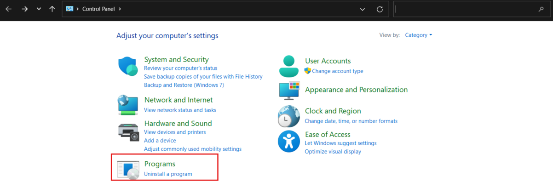
Task: Refresh the Control Panel view
Action: (380, 9)
